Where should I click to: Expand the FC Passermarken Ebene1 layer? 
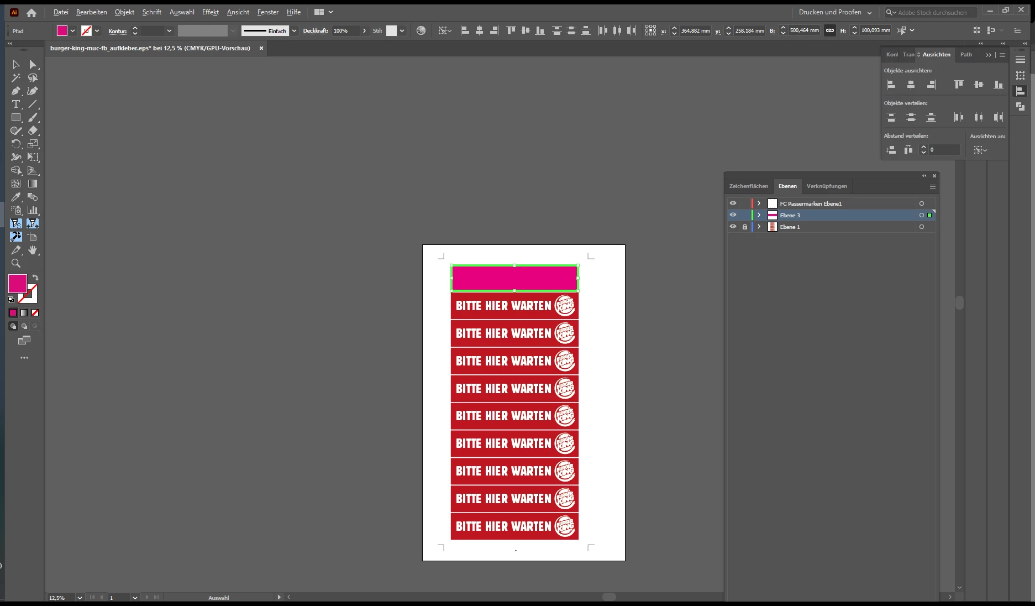click(x=759, y=203)
